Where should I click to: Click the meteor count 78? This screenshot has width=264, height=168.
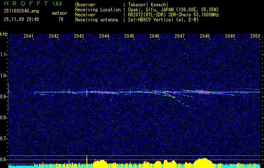point(61,19)
